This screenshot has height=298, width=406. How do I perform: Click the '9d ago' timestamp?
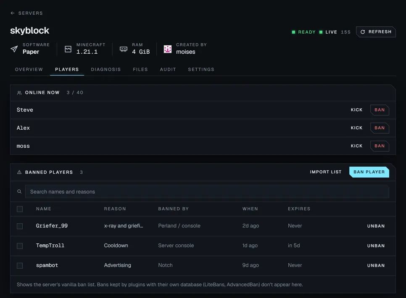pyautogui.click(x=250, y=265)
